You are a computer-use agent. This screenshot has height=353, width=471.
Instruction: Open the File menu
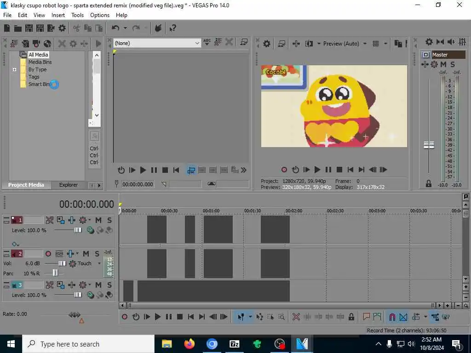coord(7,15)
